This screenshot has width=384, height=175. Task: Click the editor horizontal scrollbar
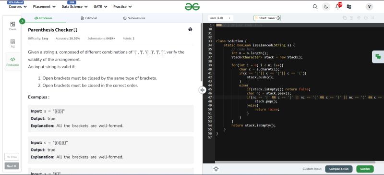(295, 162)
